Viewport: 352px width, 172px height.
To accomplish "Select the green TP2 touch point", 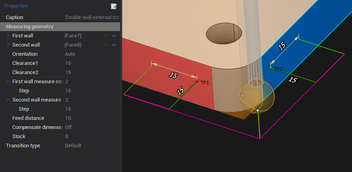I will click(x=271, y=68).
